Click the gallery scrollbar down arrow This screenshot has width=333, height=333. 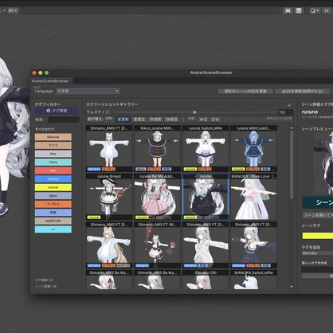[292, 287]
